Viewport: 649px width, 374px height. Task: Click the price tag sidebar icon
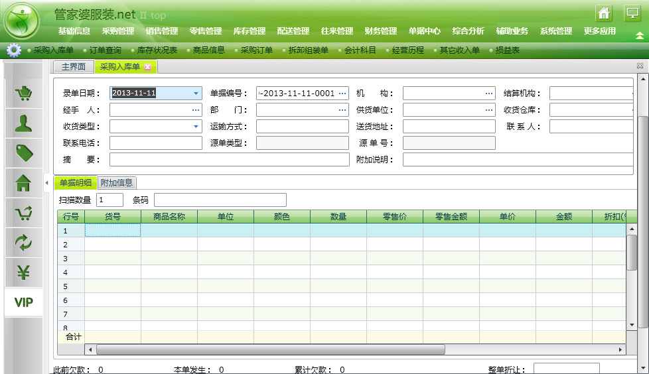(24, 153)
